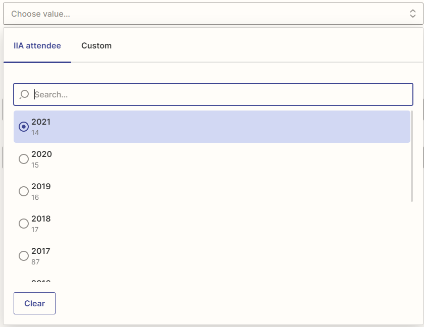The image size is (424, 327).
Task: Switch to the Custom tab
Action: tap(96, 46)
